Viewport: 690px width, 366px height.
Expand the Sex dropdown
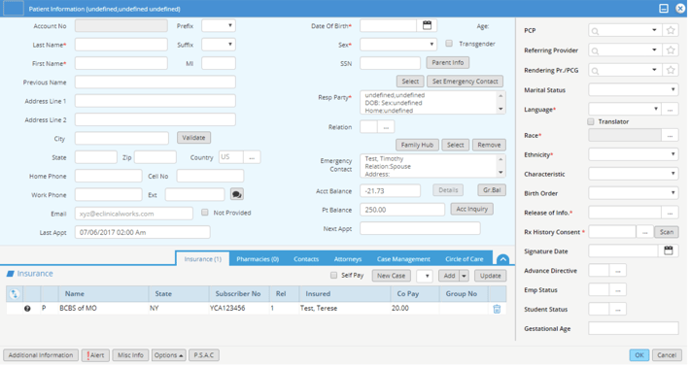click(x=398, y=45)
